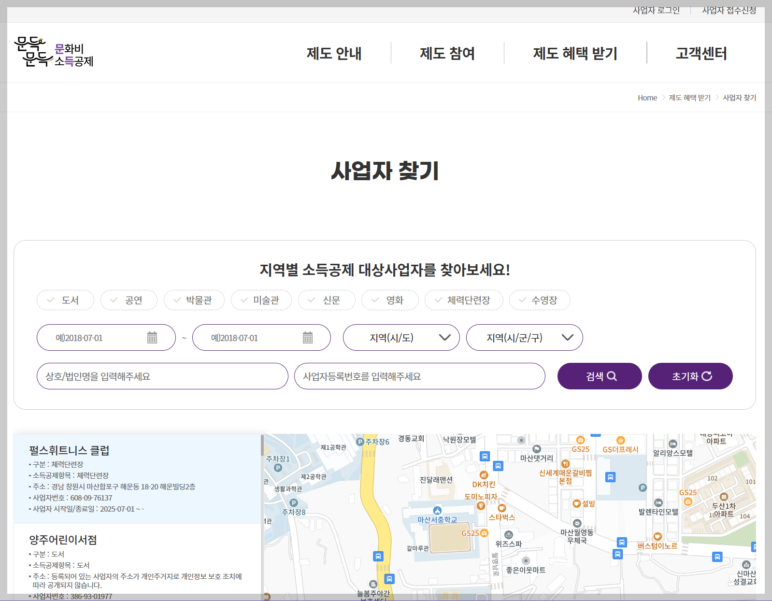Click the 신마산 성결교회 church marker
The height and width of the screenshot is (601, 772).
(x=746, y=564)
